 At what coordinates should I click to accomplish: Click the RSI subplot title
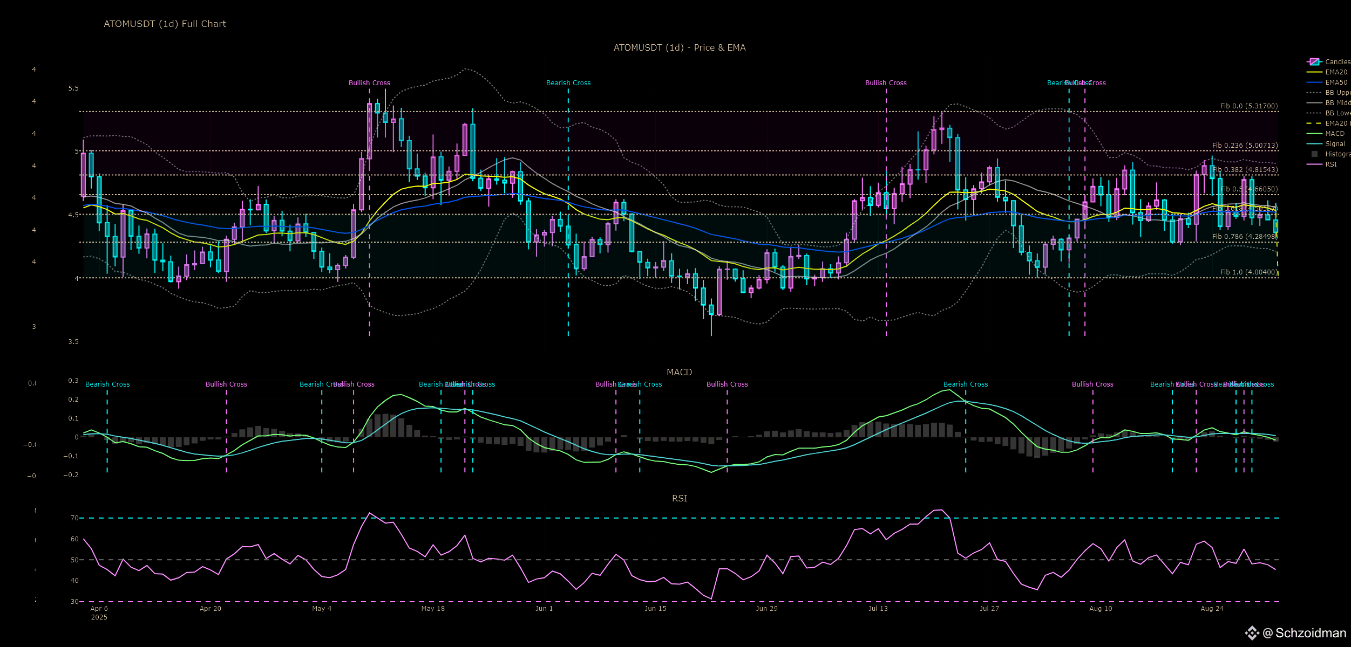point(679,498)
